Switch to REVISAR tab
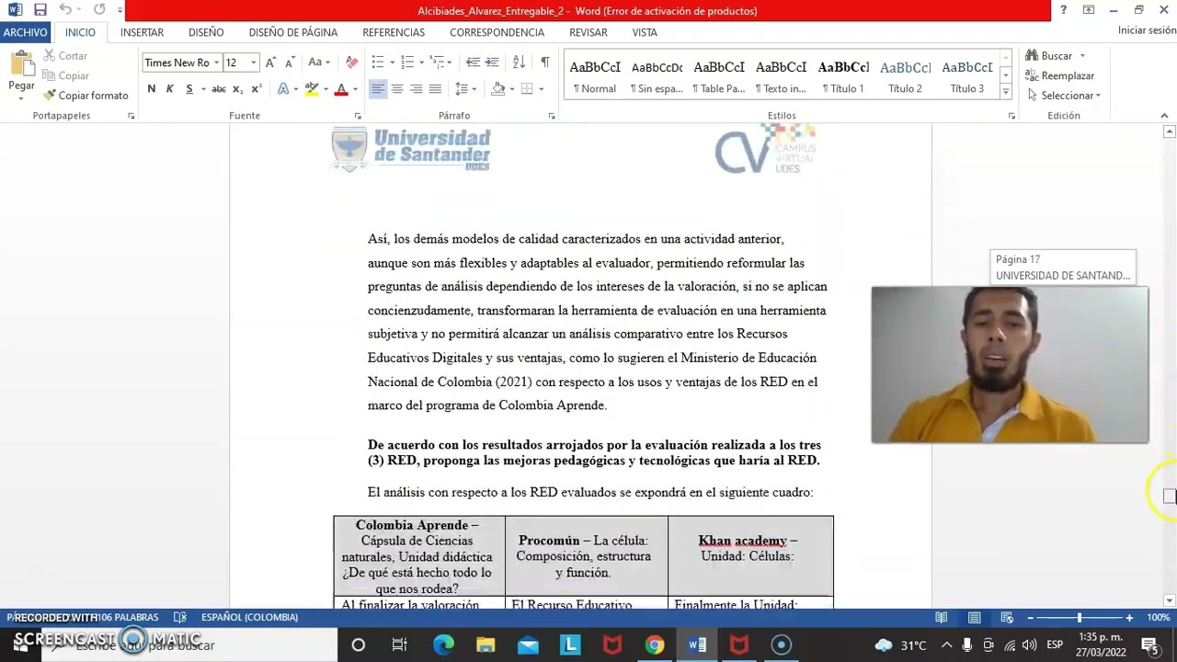Image resolution: width=1177 pixels, height=662 pixels. coord(588,32)
